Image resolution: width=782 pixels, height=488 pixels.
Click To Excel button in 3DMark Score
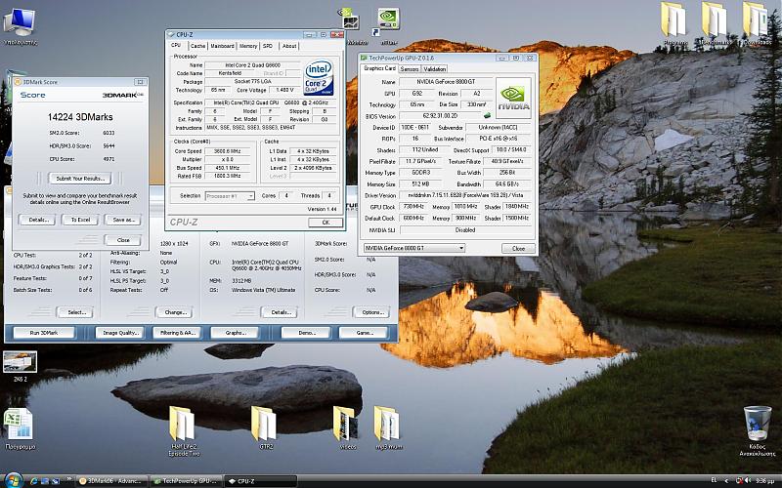(x=80, y=220)
